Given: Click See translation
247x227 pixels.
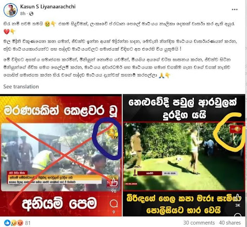Looking at the screenshot, I should tap(21, 87).
